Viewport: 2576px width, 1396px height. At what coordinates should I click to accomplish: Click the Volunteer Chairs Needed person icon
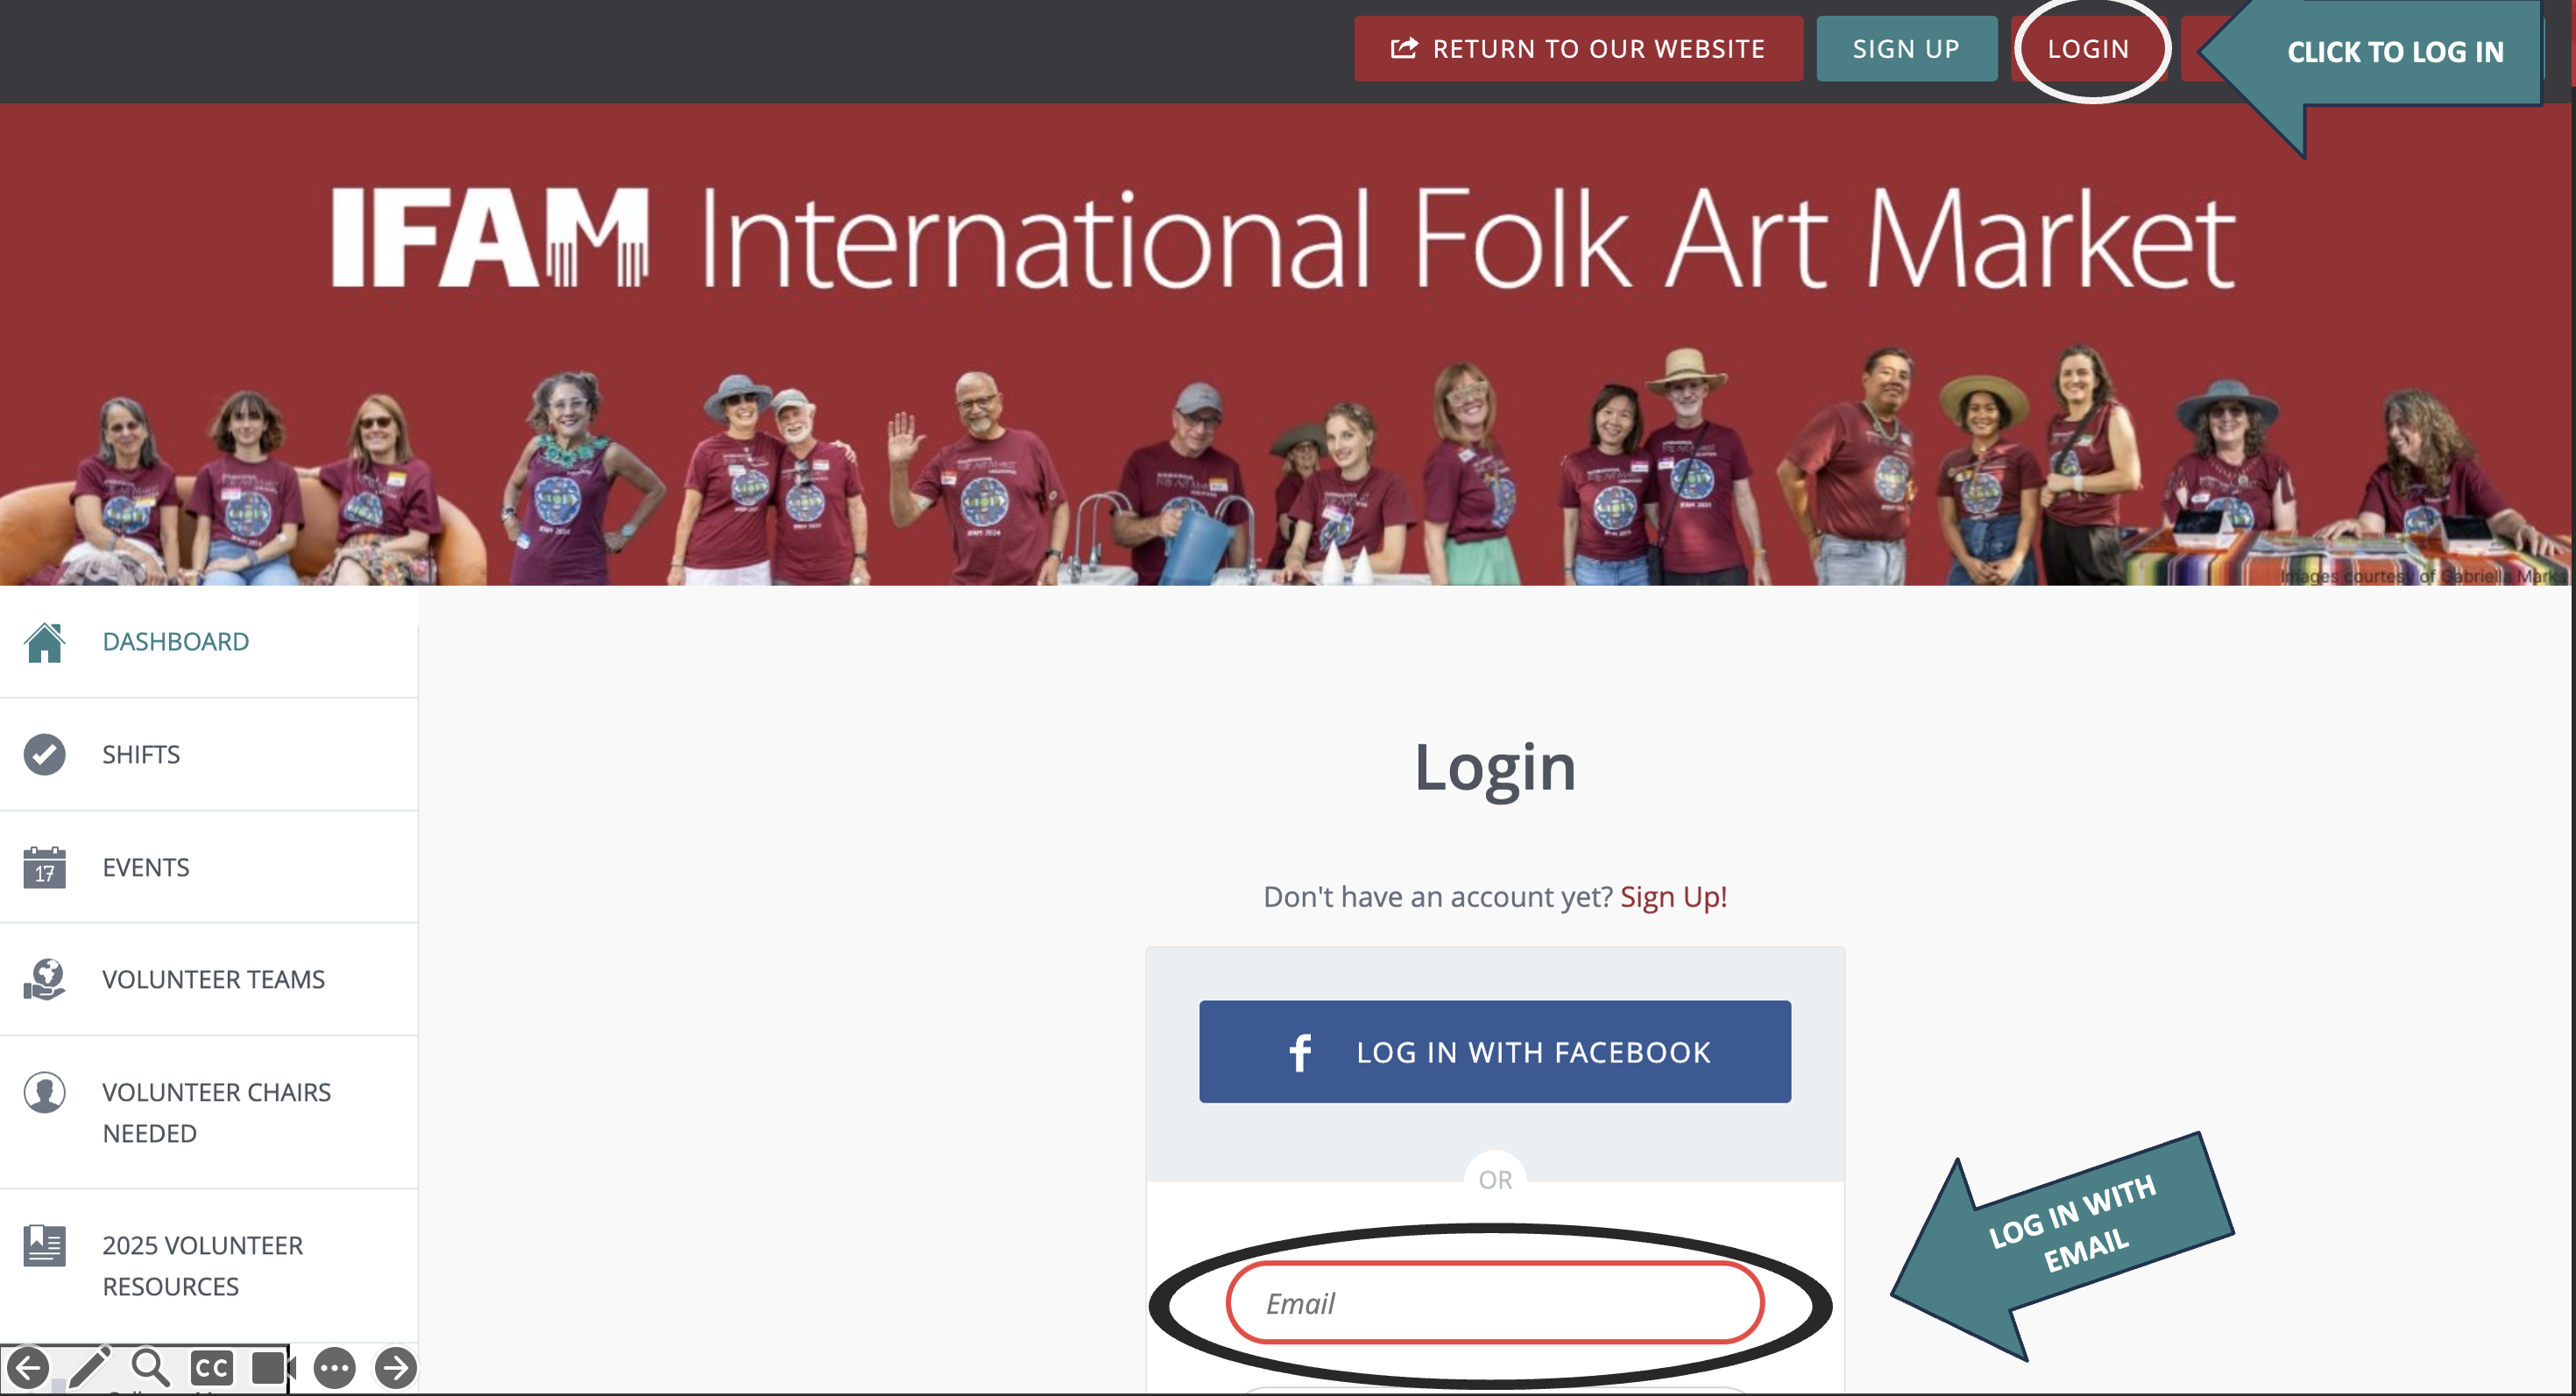(x=44, y=1092)
